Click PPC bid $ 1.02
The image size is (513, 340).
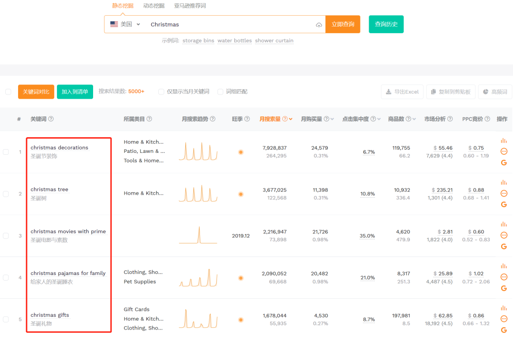(476, 274)
